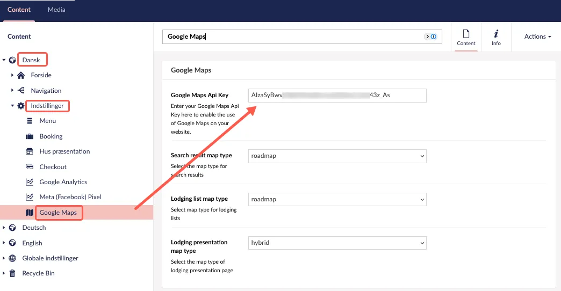Image resolution: width=561 pixels, height=291 pixels.
Task: Select the Google Maps tree item
Action: [x=58, y=213]
